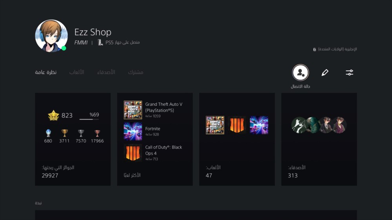Select the bronze trophy icon with 17966
The height and width of the screenshot is (220, 392).
[97, 133]
